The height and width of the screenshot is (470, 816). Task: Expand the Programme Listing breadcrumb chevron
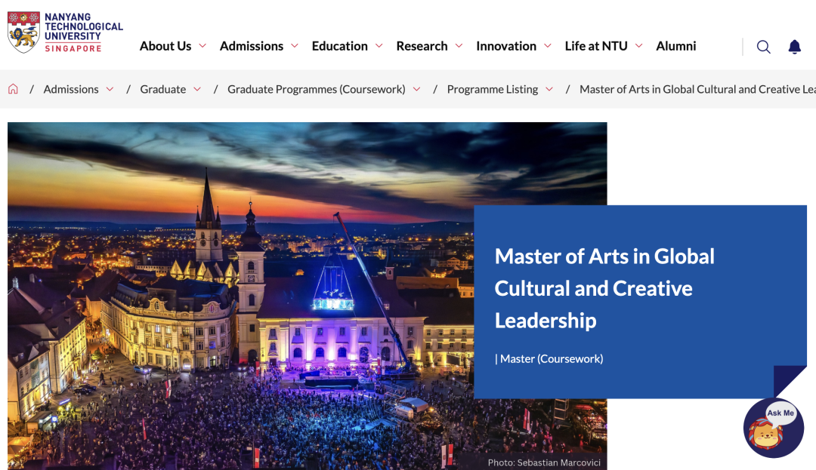(549, 89)
